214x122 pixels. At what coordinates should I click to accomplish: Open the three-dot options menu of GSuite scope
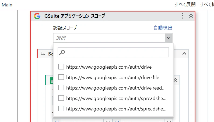[183, 16]
